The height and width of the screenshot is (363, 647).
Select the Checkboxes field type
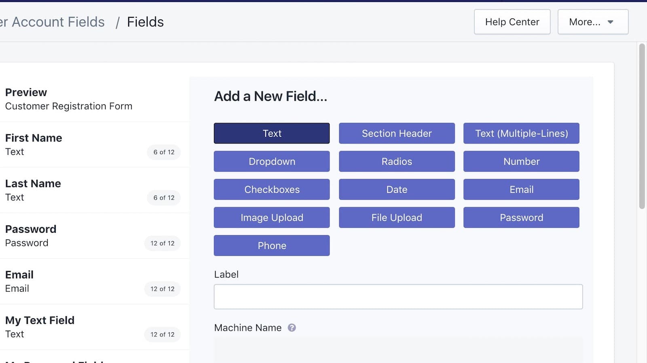click(x=271, y=189)
